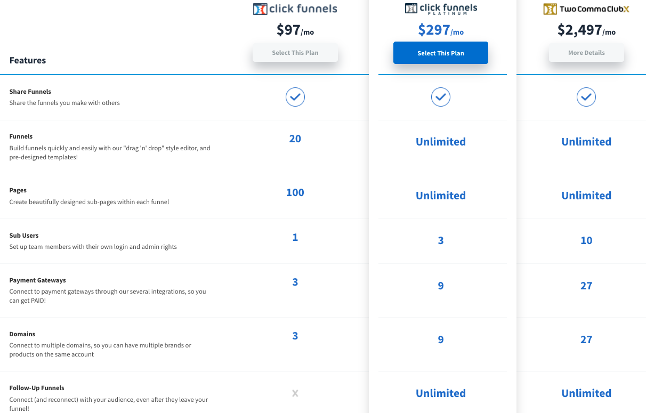646x413 pixels.
Task: Click the Payment Gateways feature title
Action: pyautogui.click(x=37, y=280)
